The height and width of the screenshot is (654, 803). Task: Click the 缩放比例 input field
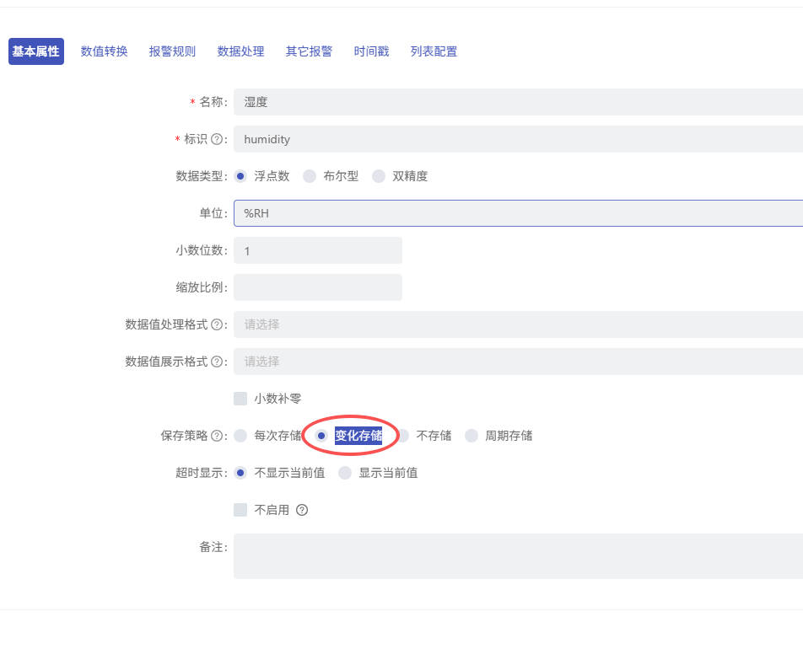[x=317, y=287]
